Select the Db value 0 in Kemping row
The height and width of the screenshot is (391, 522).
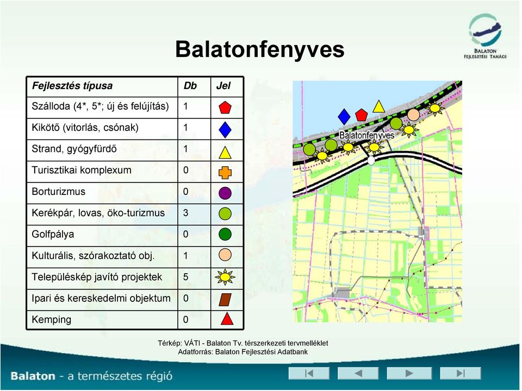[x=186, y=320]
